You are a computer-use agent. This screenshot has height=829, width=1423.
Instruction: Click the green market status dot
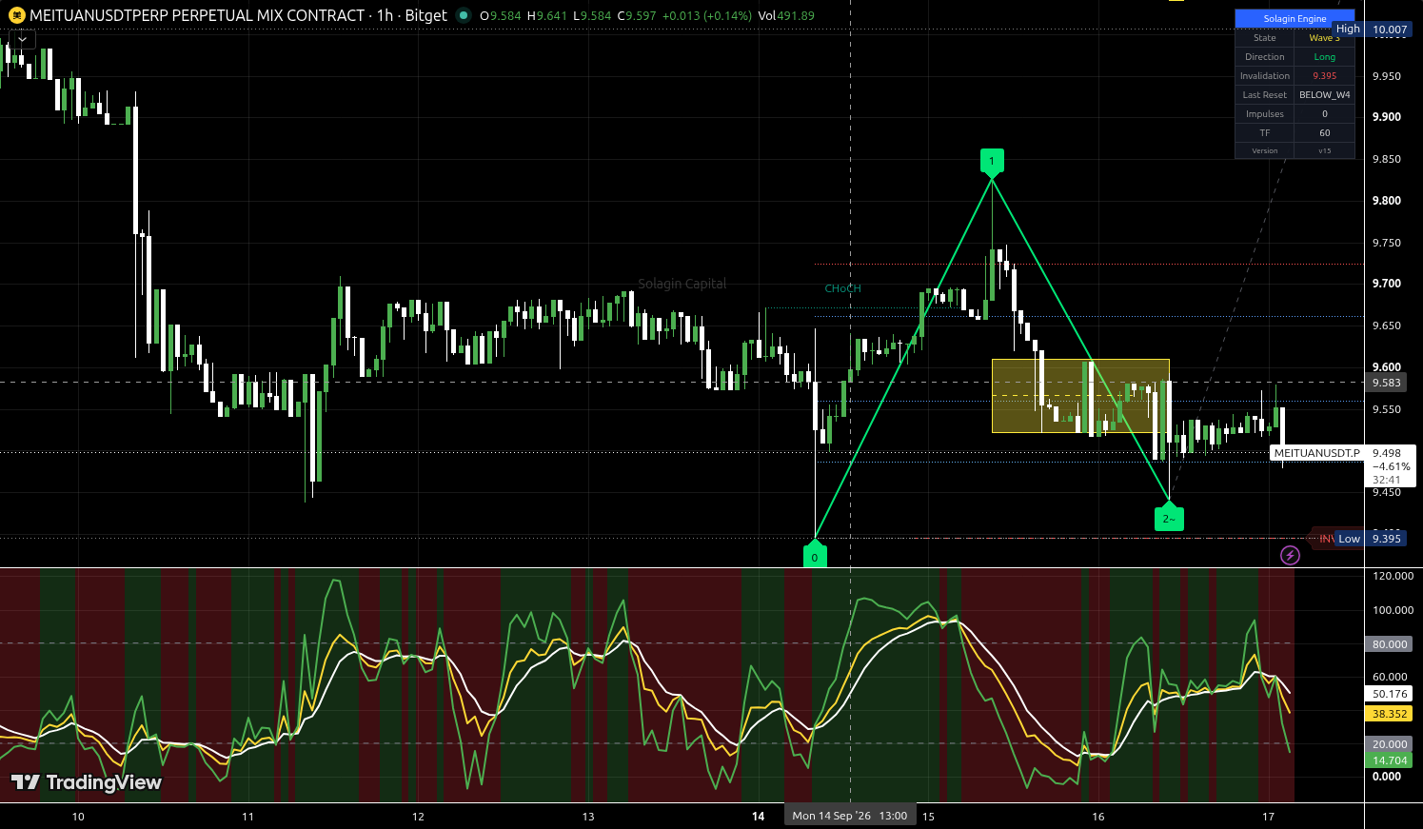tap(464, 15)
